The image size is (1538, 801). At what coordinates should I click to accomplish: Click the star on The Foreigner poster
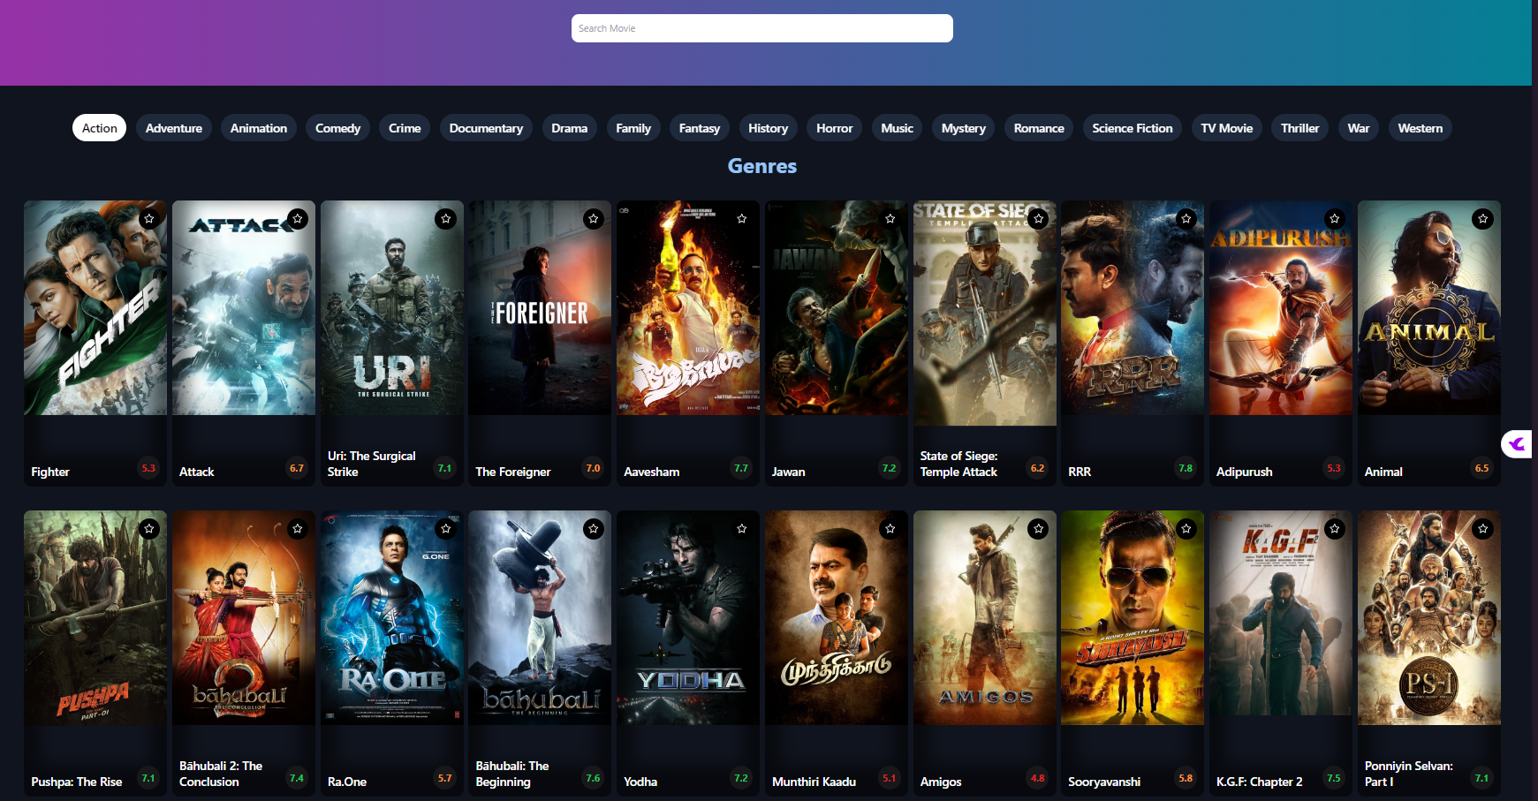[x=594, y=218]
